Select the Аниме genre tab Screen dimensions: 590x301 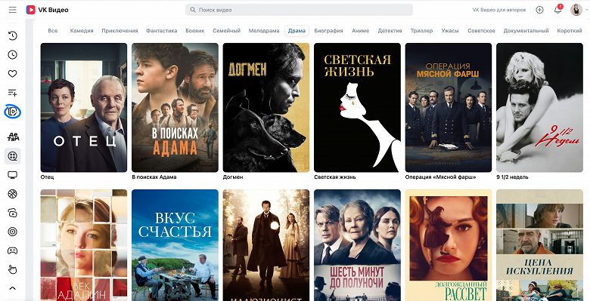click(x=361, y=31)
